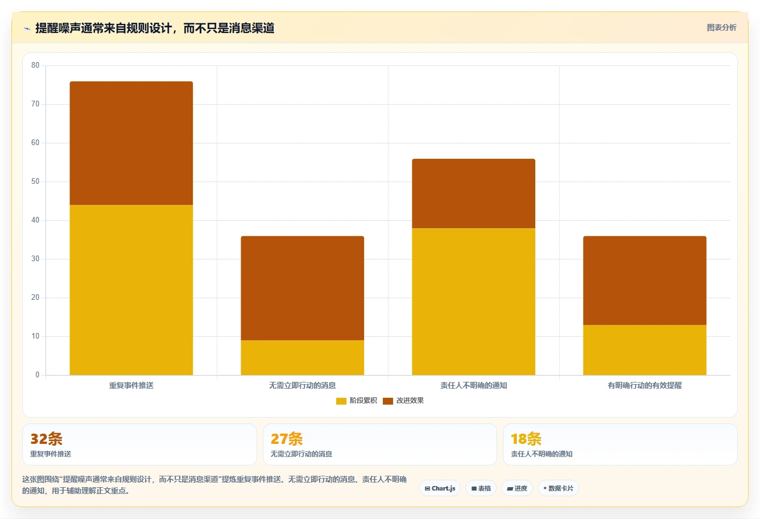Click the 32条 data card
Screen dimensions: 760x519
139,444
